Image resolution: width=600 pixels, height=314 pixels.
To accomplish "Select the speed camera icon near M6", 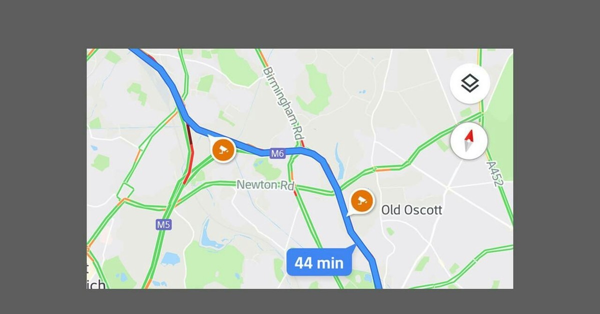I will tap(222, 149).
